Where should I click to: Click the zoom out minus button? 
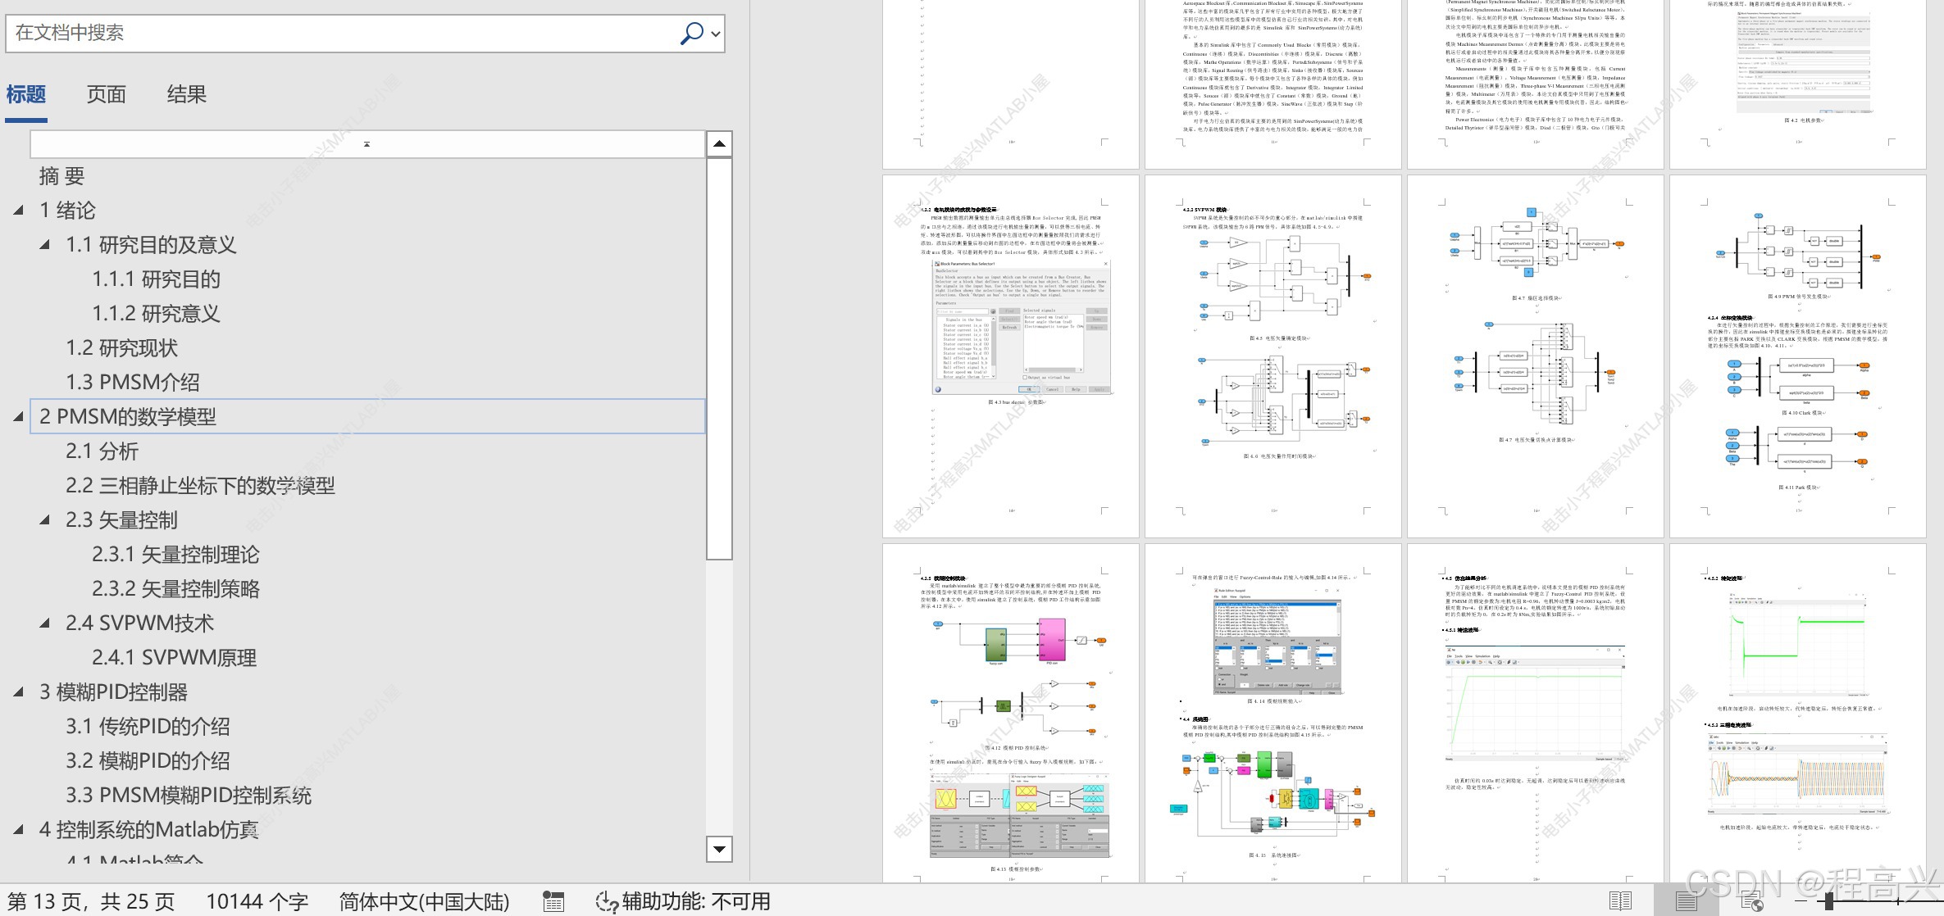[x=1800, y=901]
